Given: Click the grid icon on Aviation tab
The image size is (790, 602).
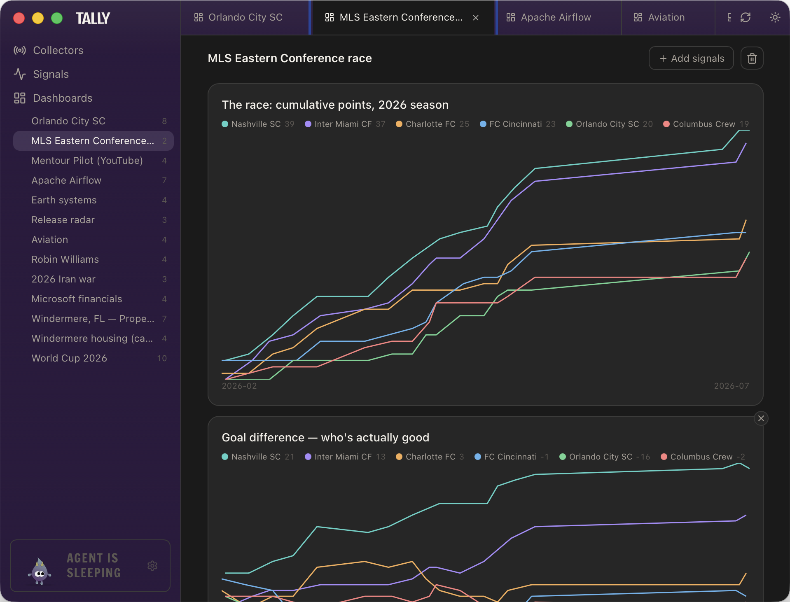Looking at the screenshot, I should pyautogui.click(x=638, y=17).
